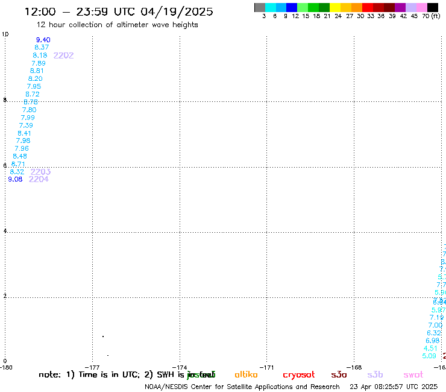Click the cyan swatch in the color scale

pos(271,7)
